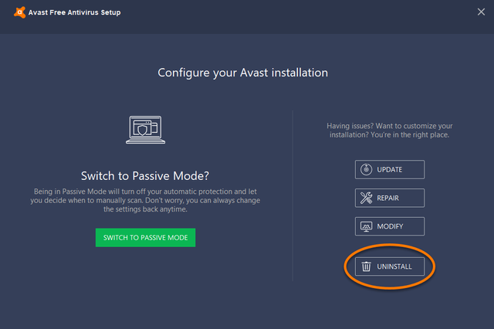Click the MODIFY label text
494x329 pixels.
(x=390, y=226)
